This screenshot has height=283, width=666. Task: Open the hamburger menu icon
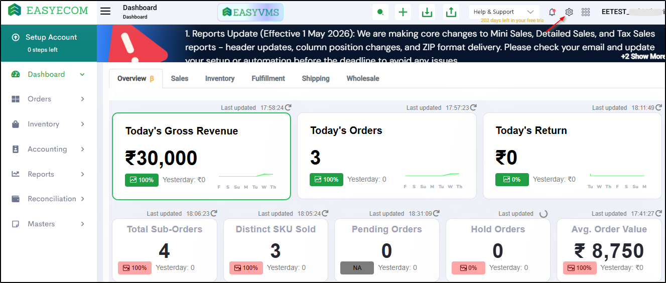click(x=105, y=12)
